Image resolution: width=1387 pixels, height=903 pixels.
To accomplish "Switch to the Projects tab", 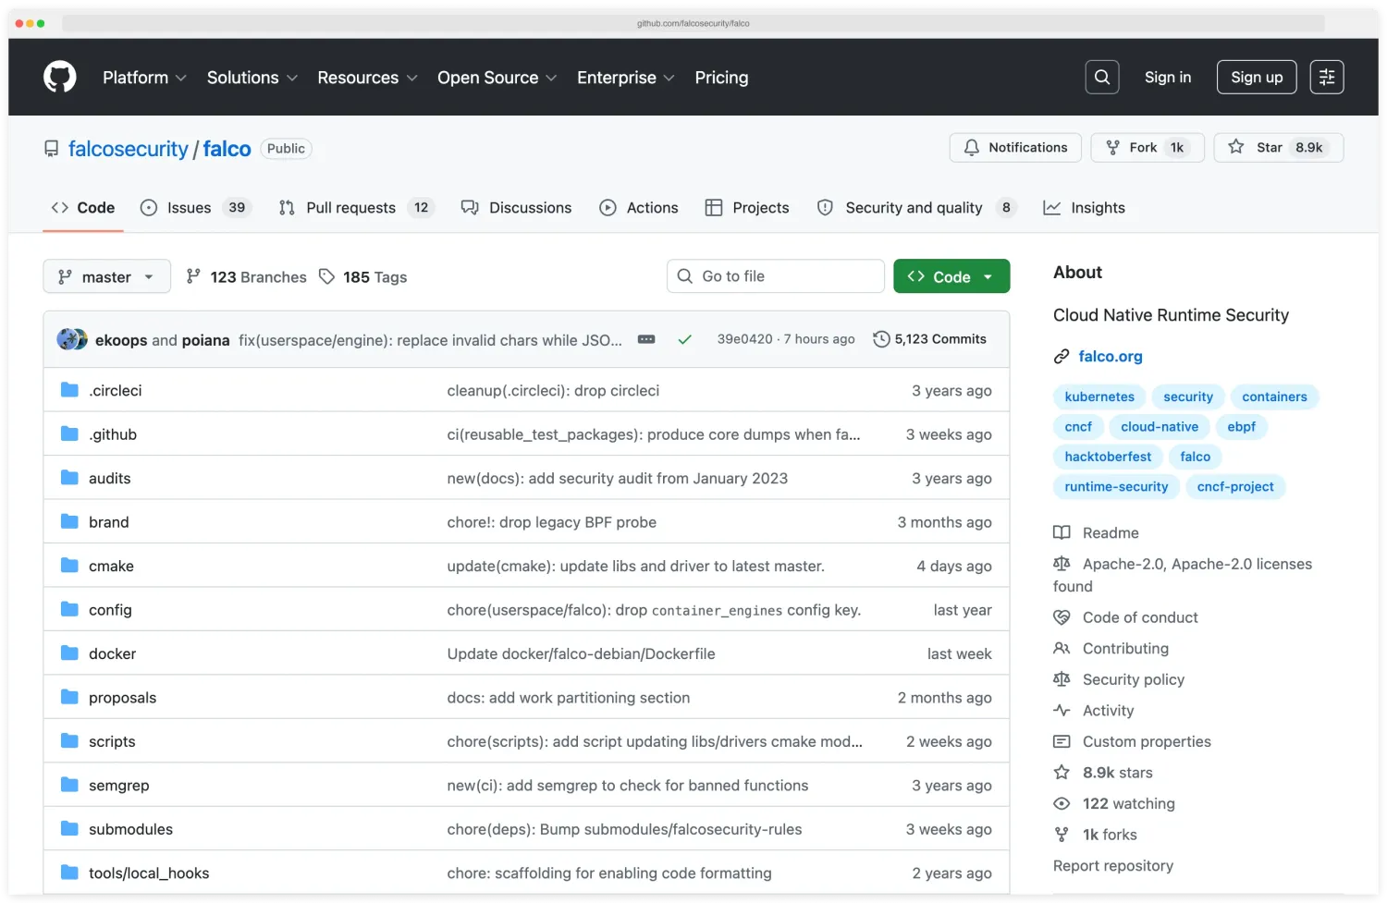I will pos(747,208).
